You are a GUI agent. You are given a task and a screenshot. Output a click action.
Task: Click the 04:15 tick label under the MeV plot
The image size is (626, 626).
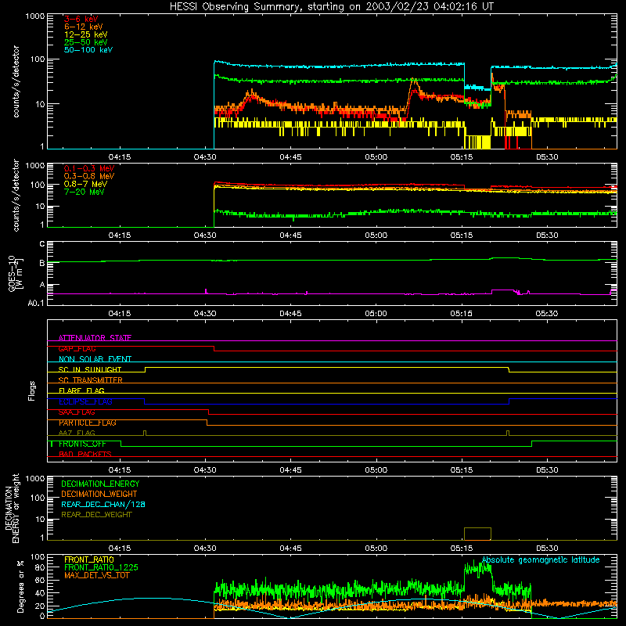pos(120,236)
